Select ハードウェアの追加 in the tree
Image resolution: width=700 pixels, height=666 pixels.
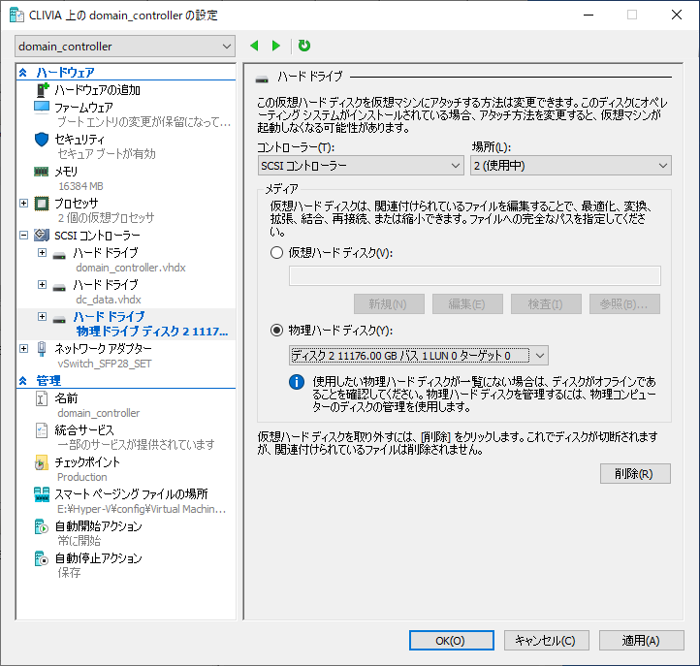click(x=97, y=90)
